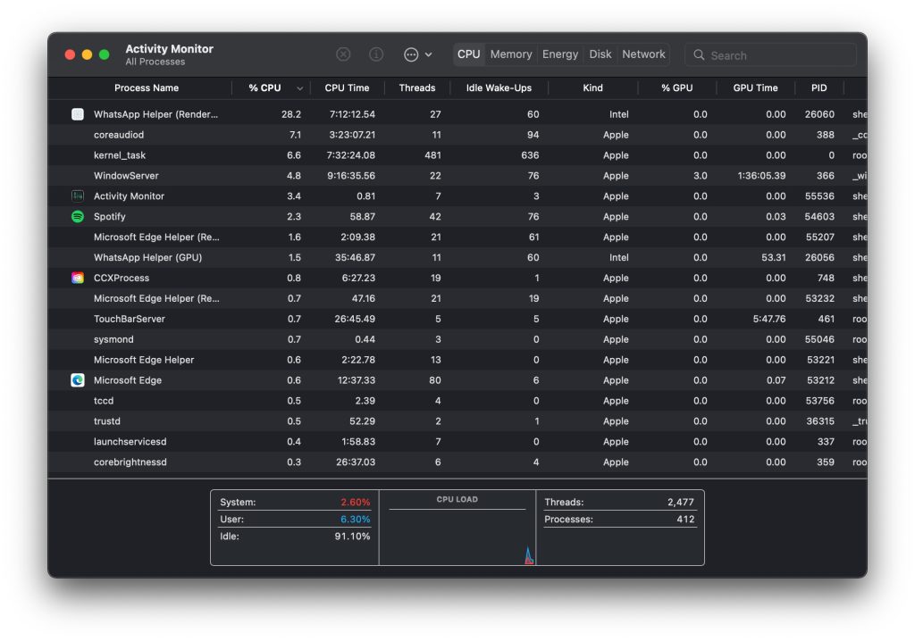Select the tccd process row
Image resolution: width=915 pixels, height=641 pixels.
[x=457, y=401]
